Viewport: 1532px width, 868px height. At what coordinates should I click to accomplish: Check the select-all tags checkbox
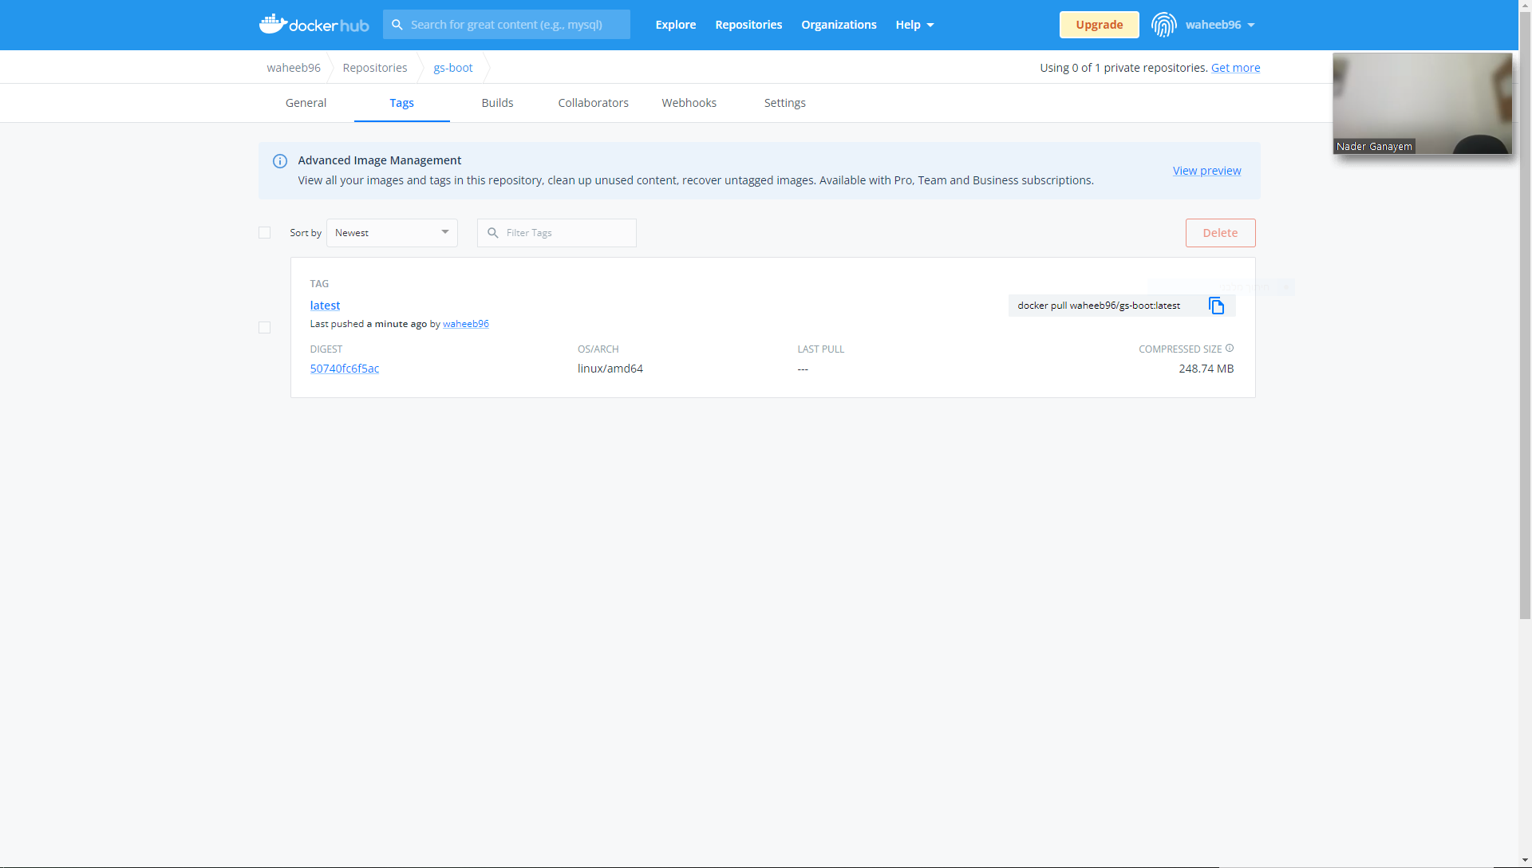(264, 232)
